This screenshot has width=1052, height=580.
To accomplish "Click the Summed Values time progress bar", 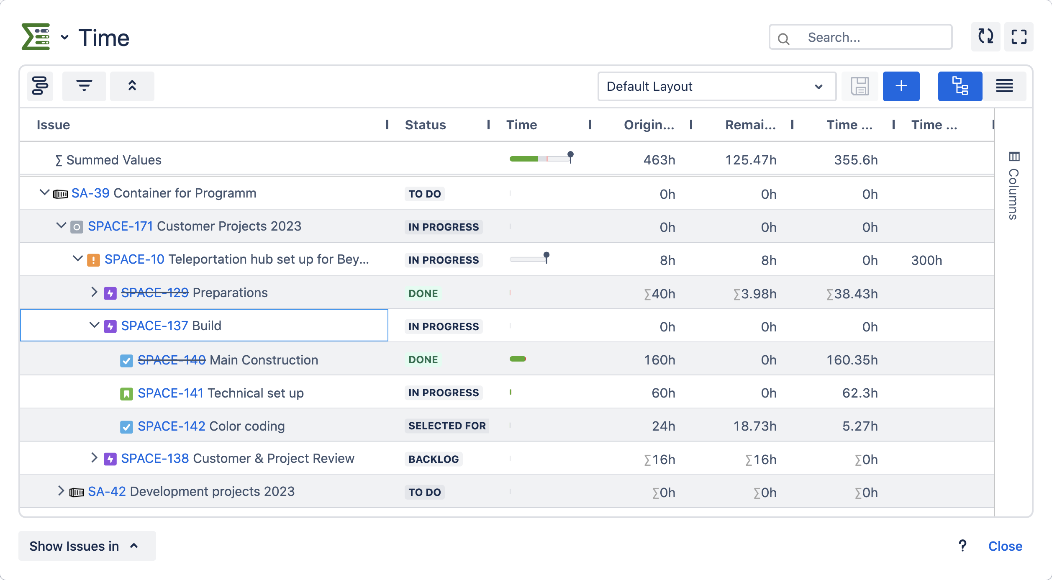I will 541,159.
